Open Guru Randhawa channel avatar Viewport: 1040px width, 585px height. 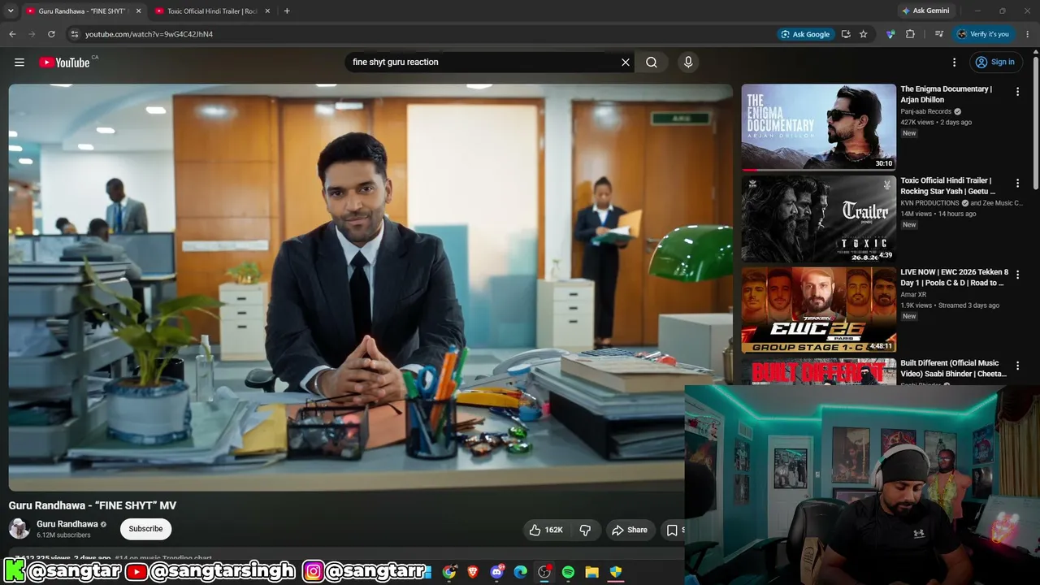point(19,529)
